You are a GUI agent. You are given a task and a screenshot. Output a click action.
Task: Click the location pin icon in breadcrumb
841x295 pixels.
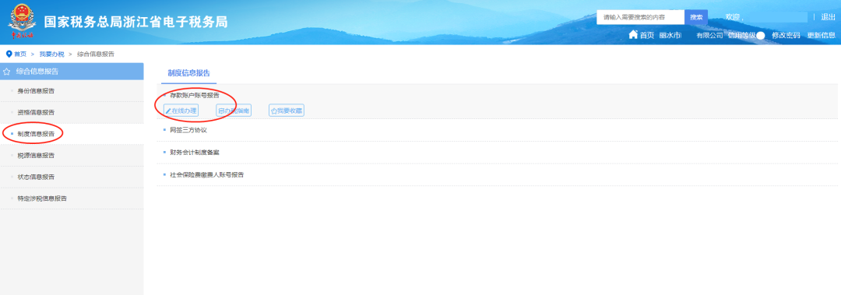click(9, 54)
